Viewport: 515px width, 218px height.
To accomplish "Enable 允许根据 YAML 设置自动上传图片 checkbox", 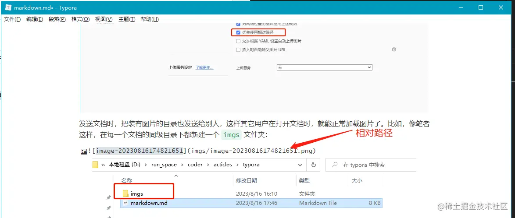I will coord(239,41).
